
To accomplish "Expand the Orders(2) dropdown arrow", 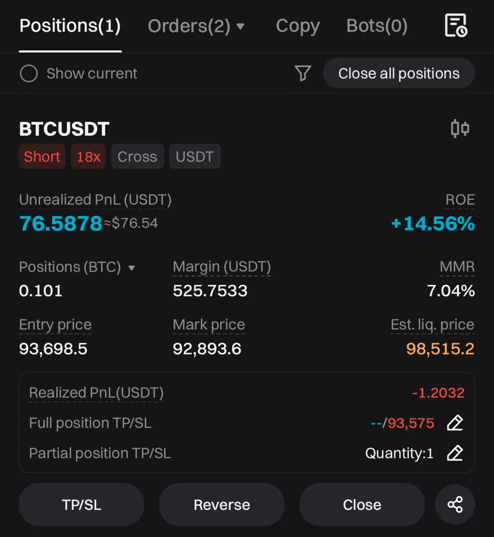I will [x=241, y=26].
